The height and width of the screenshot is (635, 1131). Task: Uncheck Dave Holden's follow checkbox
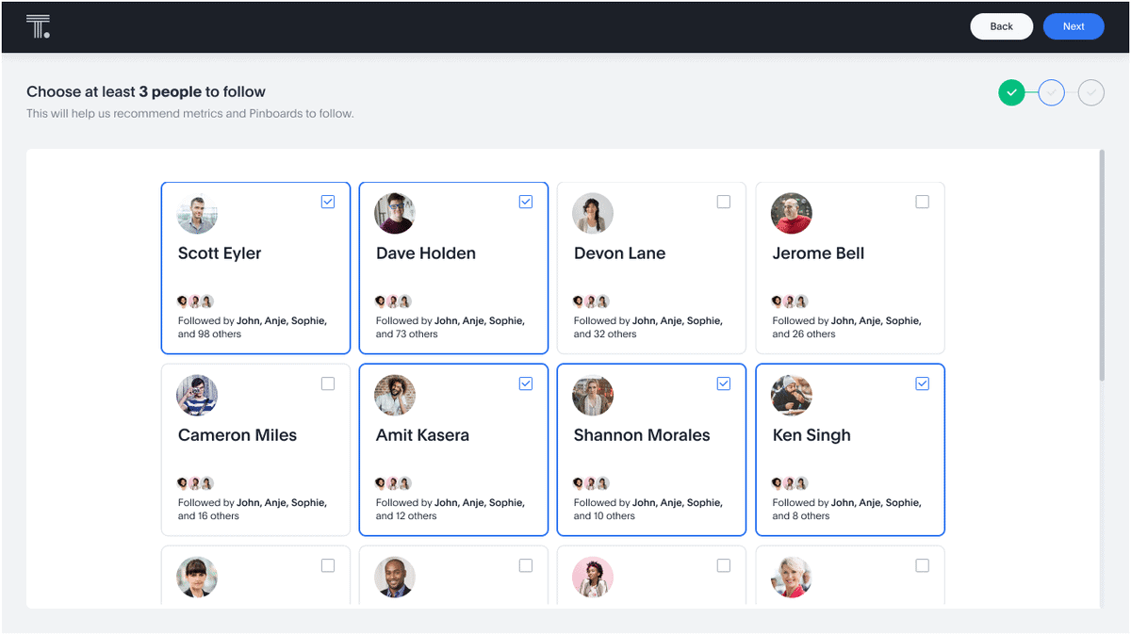pos(526,202)
